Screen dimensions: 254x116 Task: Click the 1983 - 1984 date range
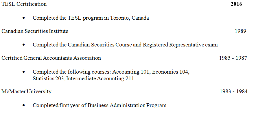pos(233,91)
